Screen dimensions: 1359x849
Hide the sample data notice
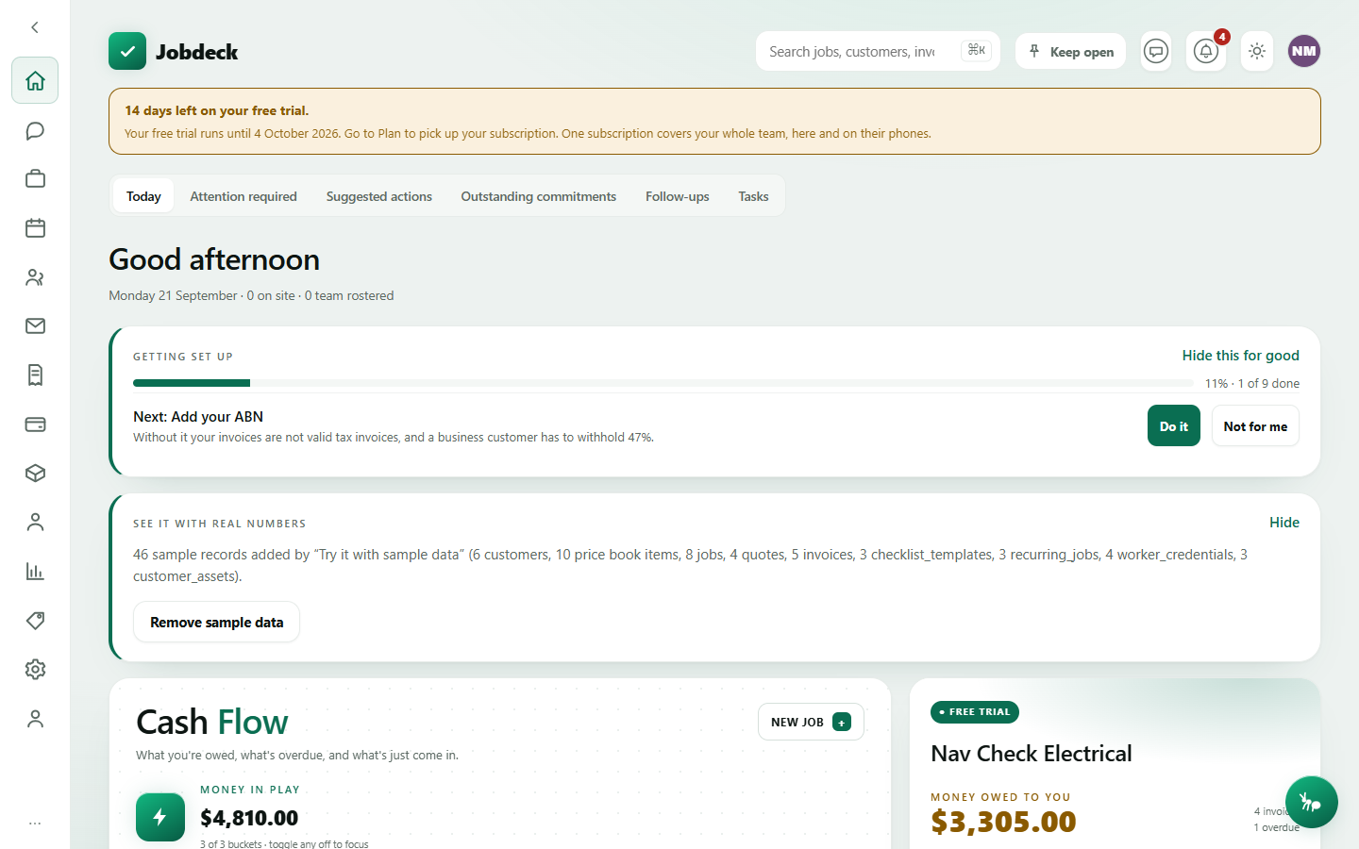[x=1284, y=523]
